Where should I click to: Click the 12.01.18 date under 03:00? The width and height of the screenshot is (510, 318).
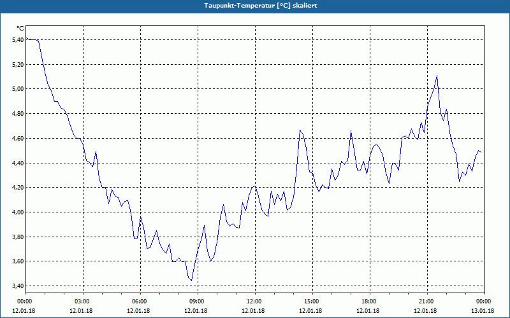pyautogui.click(x=81, y=310)
